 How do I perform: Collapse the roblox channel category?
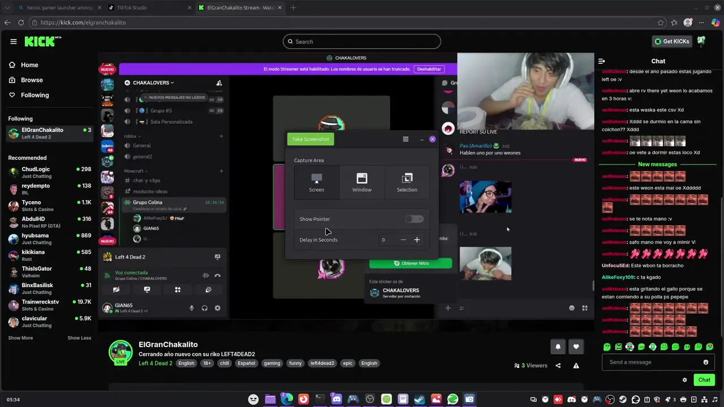(x=132, y=136)
